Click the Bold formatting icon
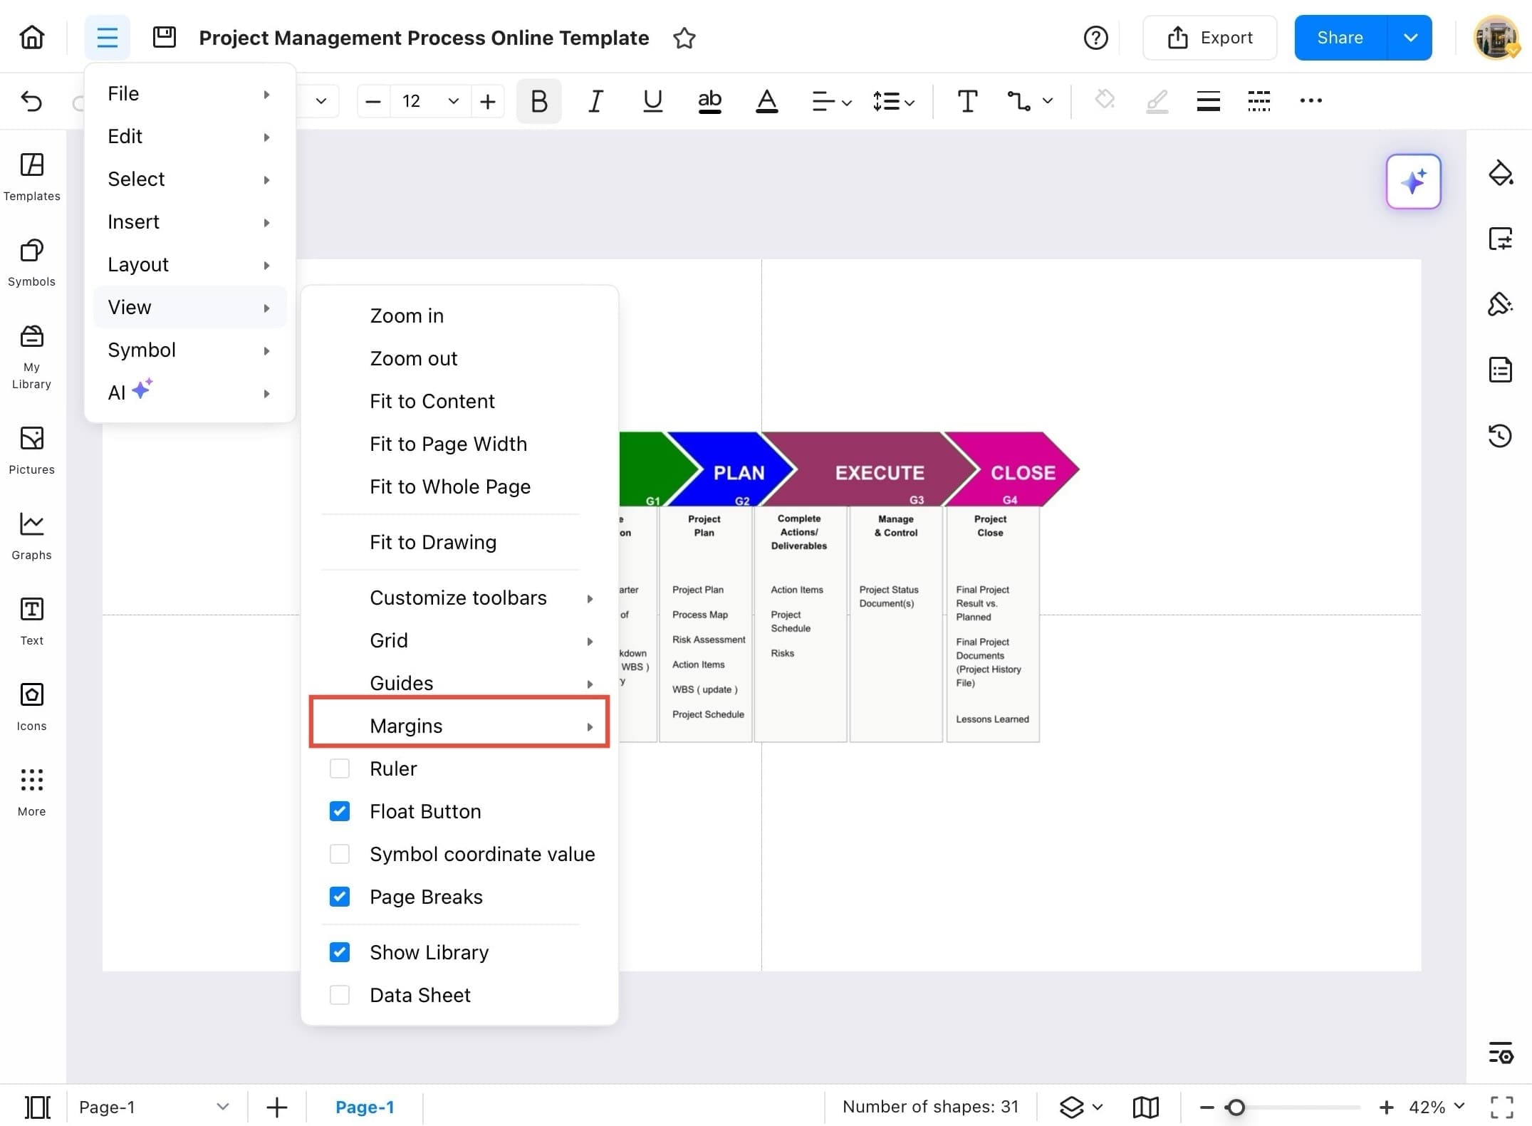The width and height of the screenshot is (1532, 1126). tap(538, 101)
